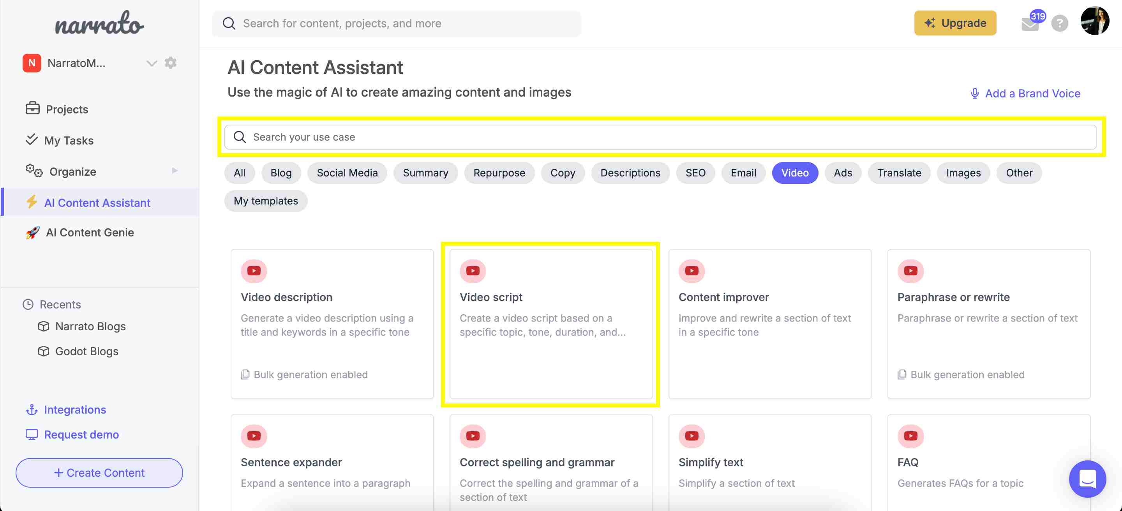Select the Other filter tab
The height and width of the screenshot is (511, 1122).
tap(1019, 173)
